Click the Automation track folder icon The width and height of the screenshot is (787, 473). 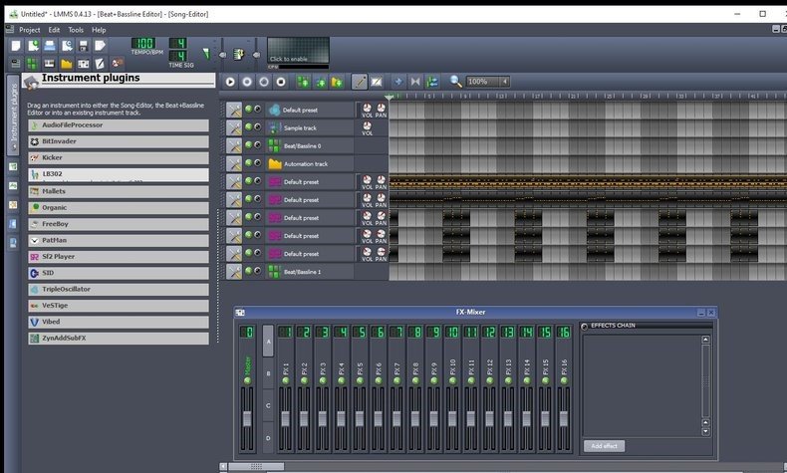coord(275,164)
